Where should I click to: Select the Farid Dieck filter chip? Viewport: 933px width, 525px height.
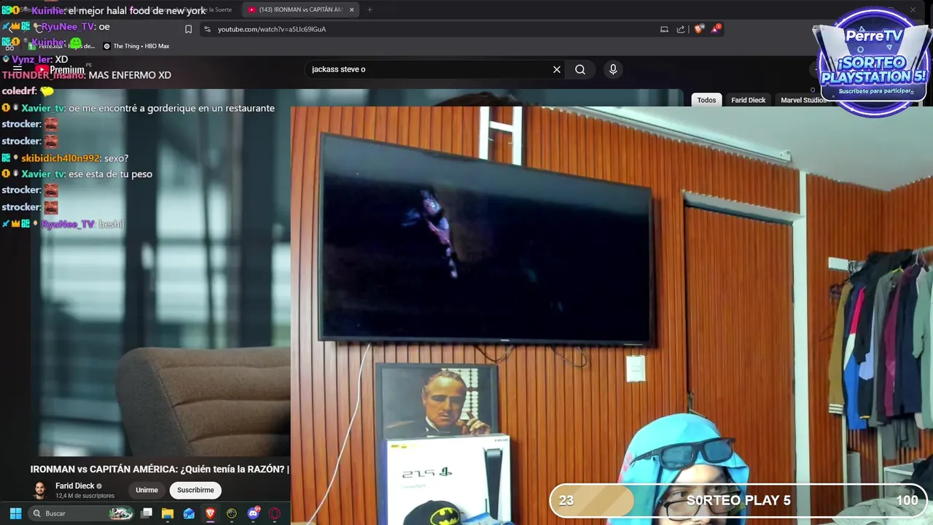point(749,100)
